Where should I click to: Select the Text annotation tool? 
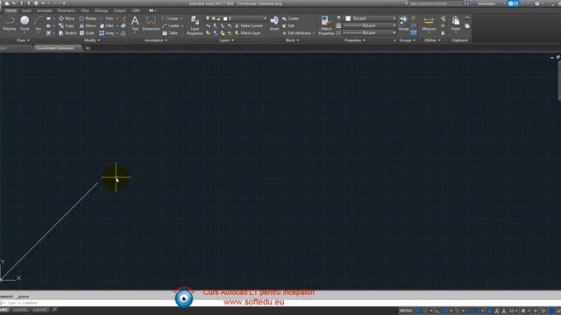coord(135,24)
